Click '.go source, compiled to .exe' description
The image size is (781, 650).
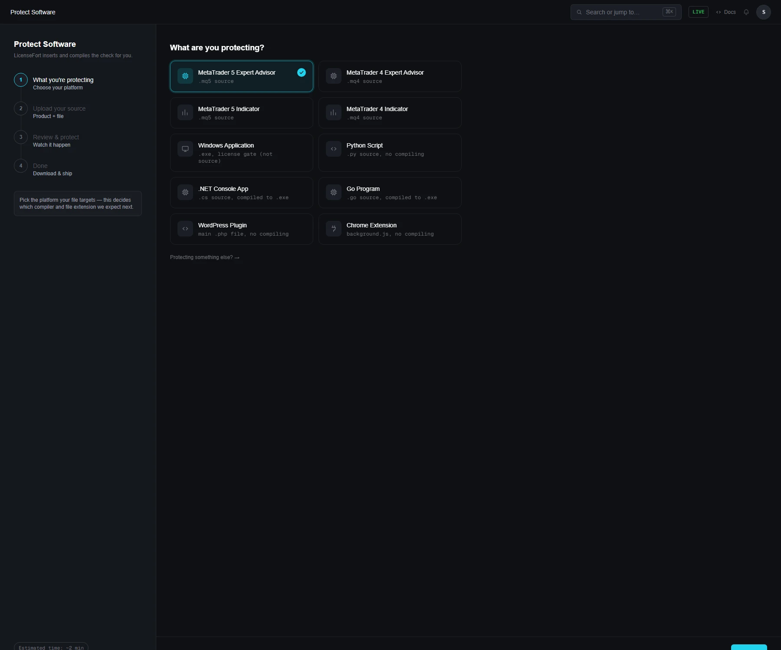click(392, 197)
